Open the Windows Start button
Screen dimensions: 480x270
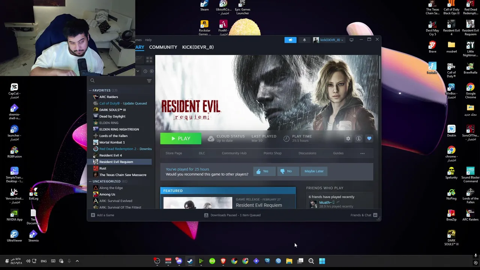click(x=322, y=261)
